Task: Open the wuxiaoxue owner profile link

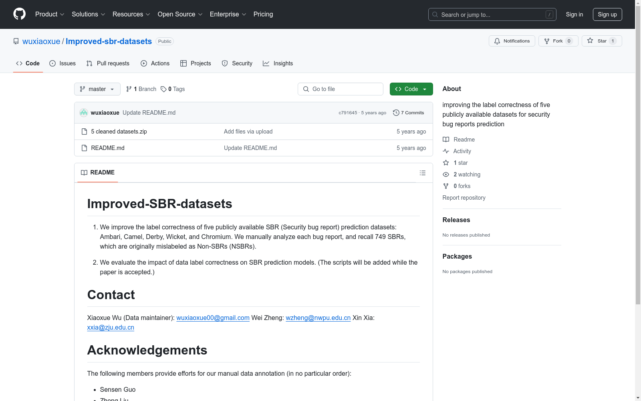Action: pos(41,41)
